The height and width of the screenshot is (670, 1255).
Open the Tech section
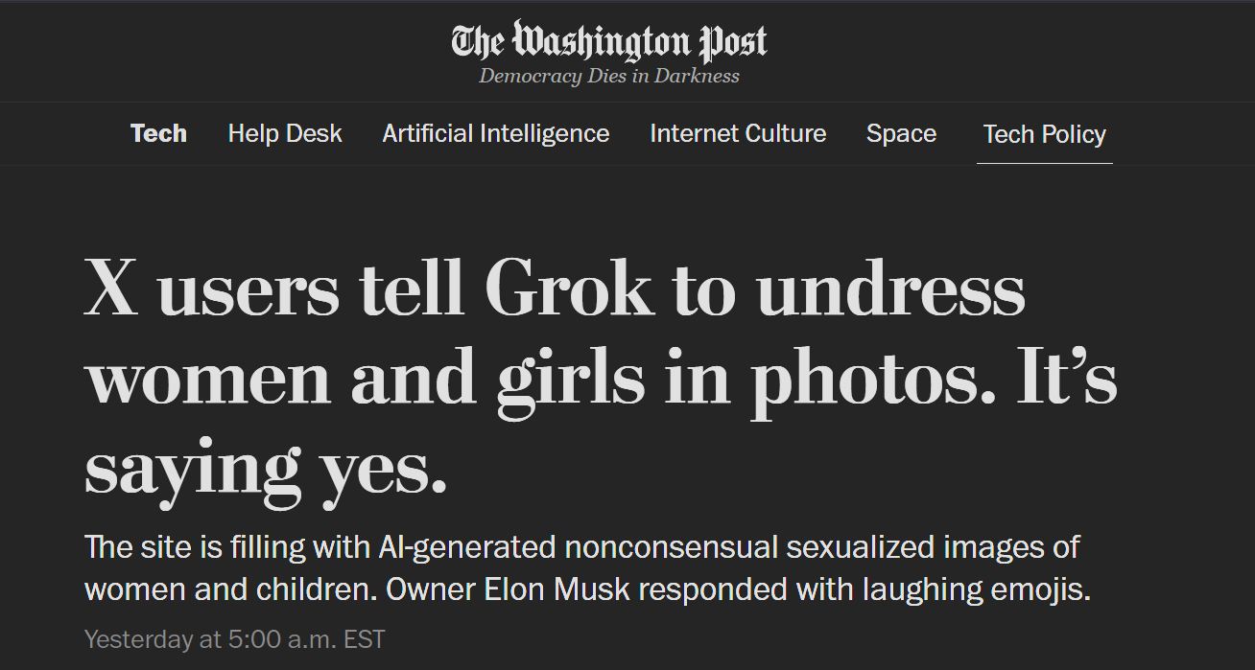158,133
